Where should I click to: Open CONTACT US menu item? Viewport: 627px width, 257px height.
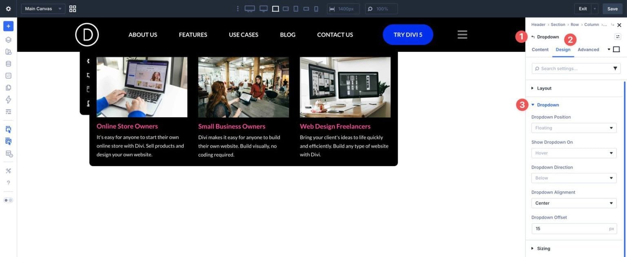click(335, 35)
